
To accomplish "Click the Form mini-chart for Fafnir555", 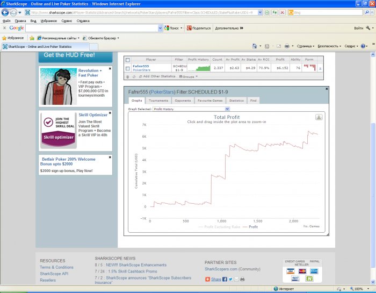I will coord(309,68).
